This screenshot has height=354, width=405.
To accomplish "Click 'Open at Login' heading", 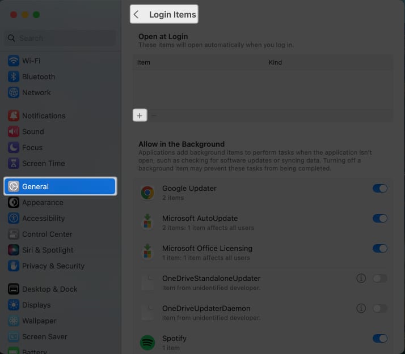I will tap(163, 37).
